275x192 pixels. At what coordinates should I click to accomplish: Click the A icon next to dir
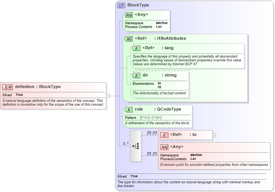pyautogui.click(x=136, y=76)
